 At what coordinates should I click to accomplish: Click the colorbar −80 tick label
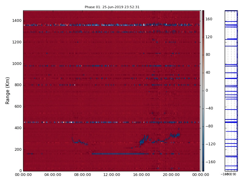click(x=209, y=126)
